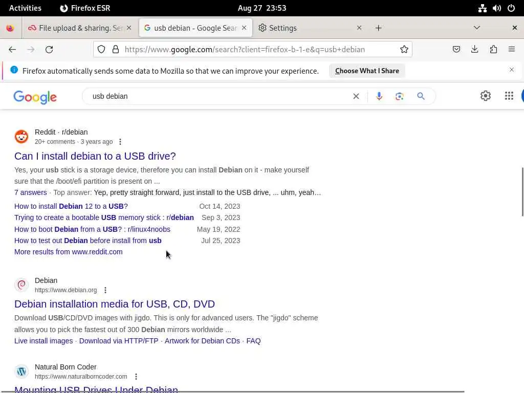
Task: Click the https://www.naturalborncoder.com URL text
Action: tap(81, 377)
